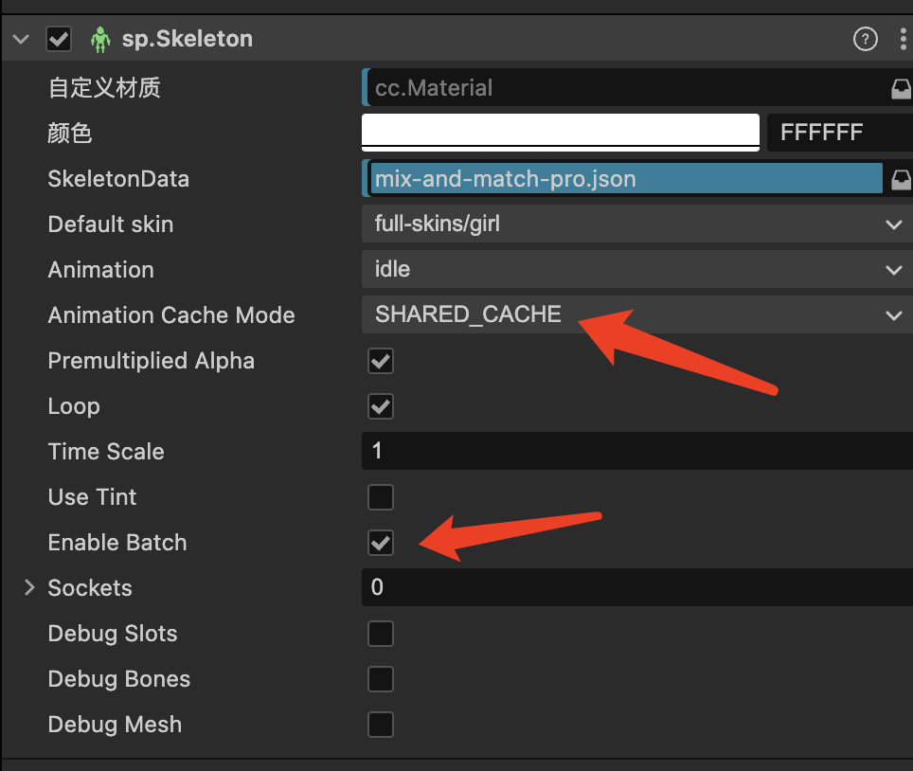Image resolution: width=913 pixels, height=771 pixels.
Task: Click the sp.Skeleton help question mark icon
Action: point(865,39)
